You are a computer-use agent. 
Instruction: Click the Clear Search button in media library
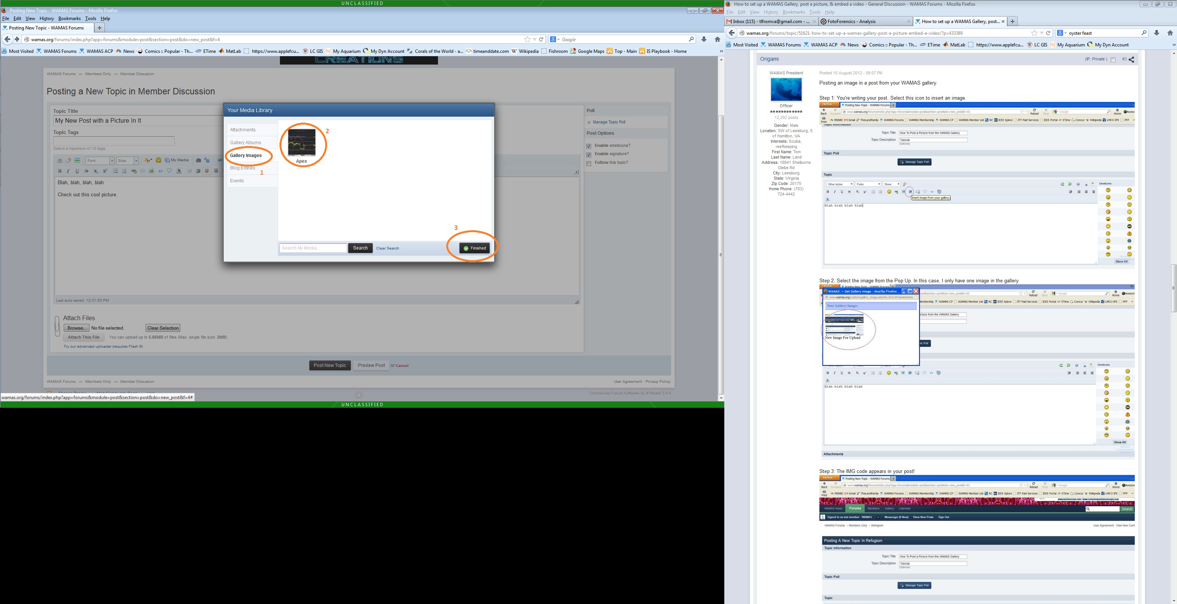tap(386, 248)
